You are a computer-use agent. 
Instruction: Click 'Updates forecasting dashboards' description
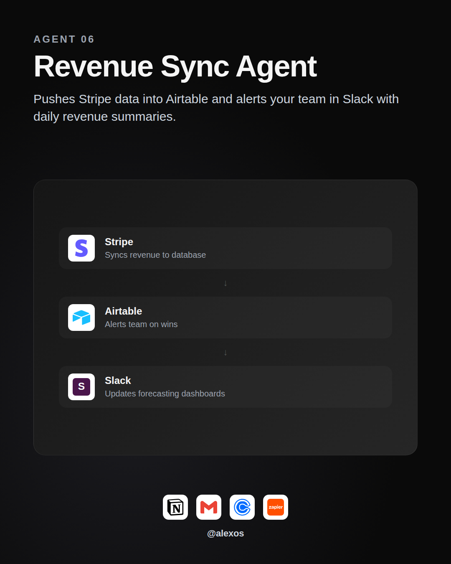pyautogui.click(x=165, y=394)
